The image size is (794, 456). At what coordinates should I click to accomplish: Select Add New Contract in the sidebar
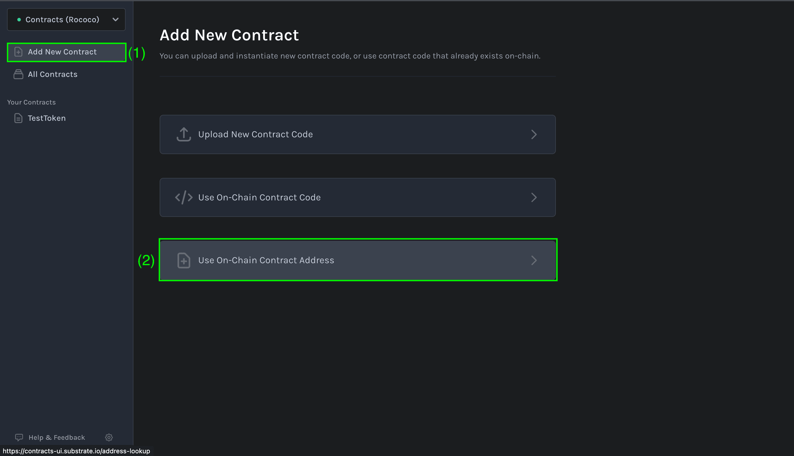coord(62,52)
